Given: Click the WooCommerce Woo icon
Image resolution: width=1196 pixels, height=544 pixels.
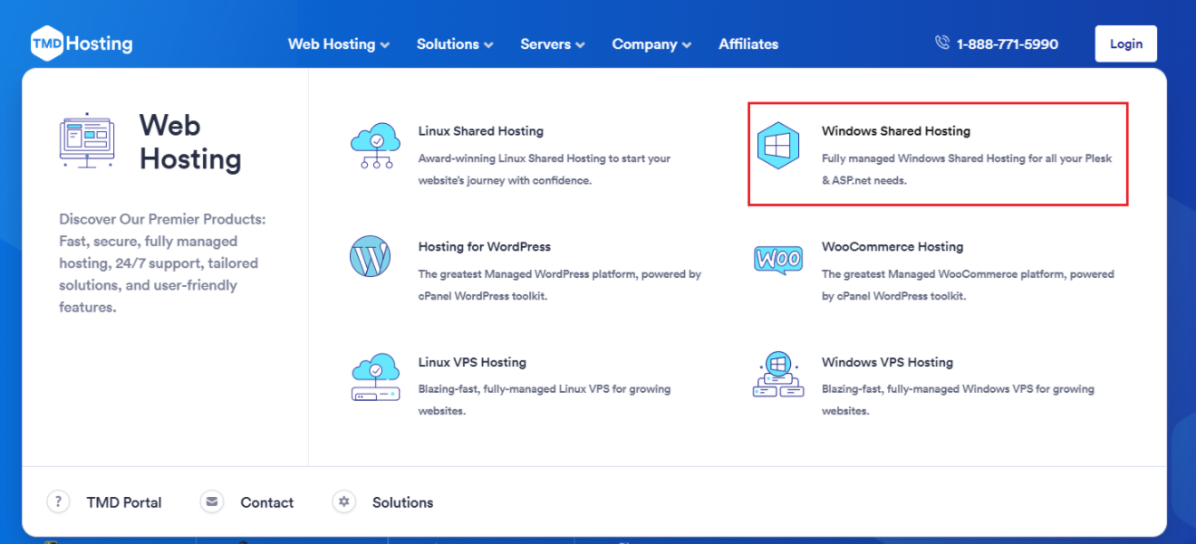Looking at the screenshot, I should 777,259.
